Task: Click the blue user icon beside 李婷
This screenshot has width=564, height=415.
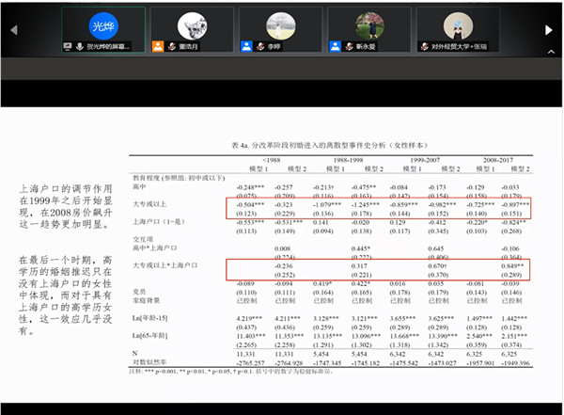Action: [245, 45]
